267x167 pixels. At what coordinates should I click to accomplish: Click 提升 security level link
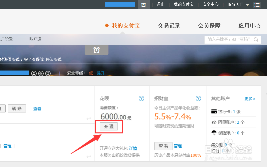pos(101,73)
